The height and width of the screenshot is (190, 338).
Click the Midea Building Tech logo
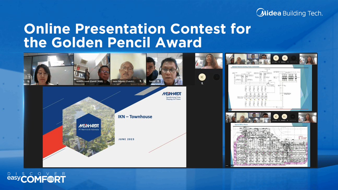pos(289,13)
